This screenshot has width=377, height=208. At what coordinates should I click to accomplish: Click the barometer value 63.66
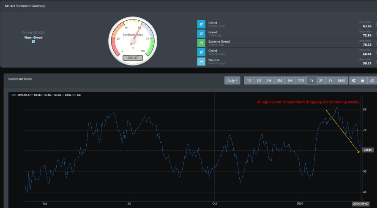[x=367, y=26]
